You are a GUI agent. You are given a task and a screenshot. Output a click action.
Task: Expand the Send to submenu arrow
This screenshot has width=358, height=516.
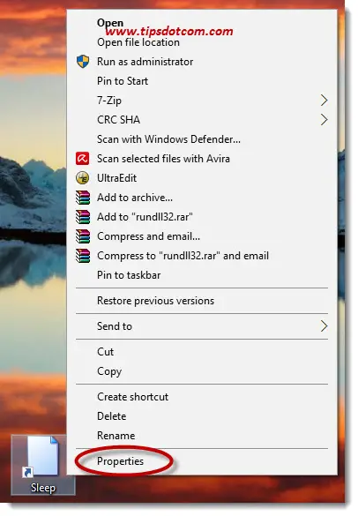[x=324, y=326]
